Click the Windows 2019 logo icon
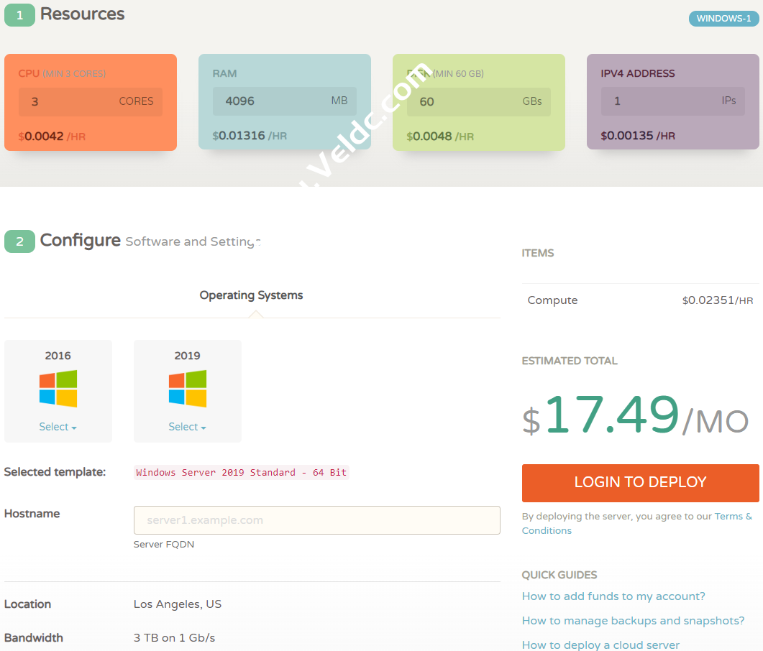Image resolution: width=763 pixels, height=651 pixels. (x=188, y=389)
